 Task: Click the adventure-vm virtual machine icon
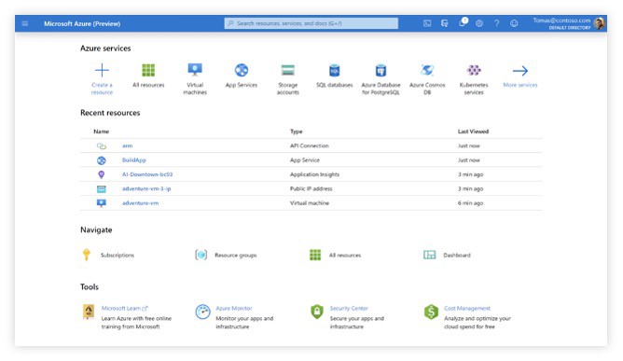point(102,203)
